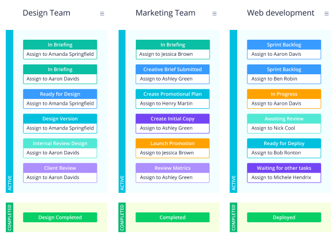This screenshot has height=236, width=335.
Task: Click 'Assign to Michele Hendrix' text
Action: tap(281, 177)
